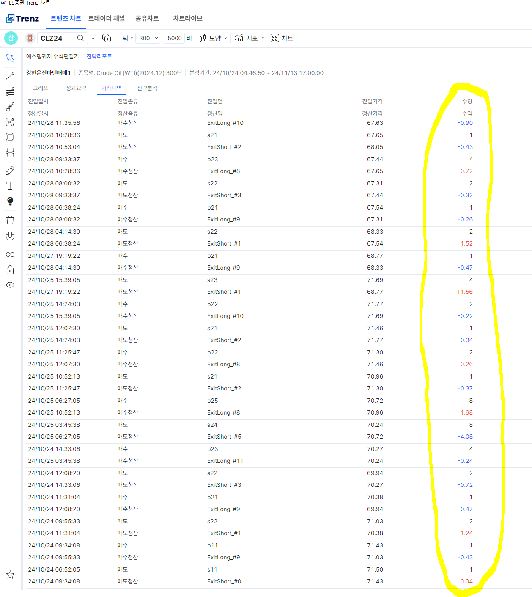Open 예스랭귀지 수식편집기 editor

(x=52, y=56)
